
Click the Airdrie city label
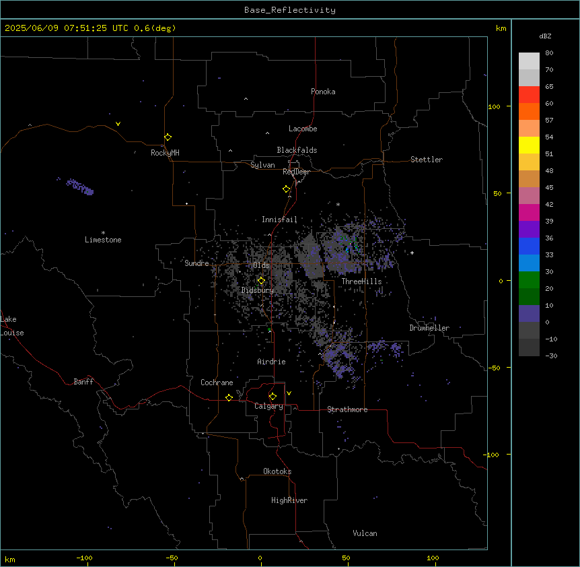pos(271,362)
